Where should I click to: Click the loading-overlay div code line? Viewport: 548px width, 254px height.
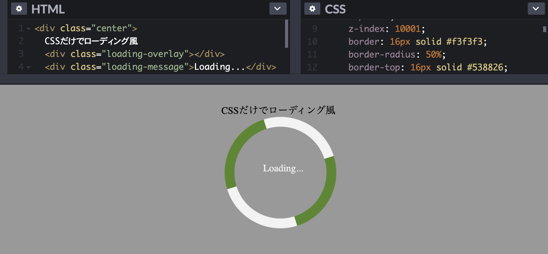click(x=135, y=54)
